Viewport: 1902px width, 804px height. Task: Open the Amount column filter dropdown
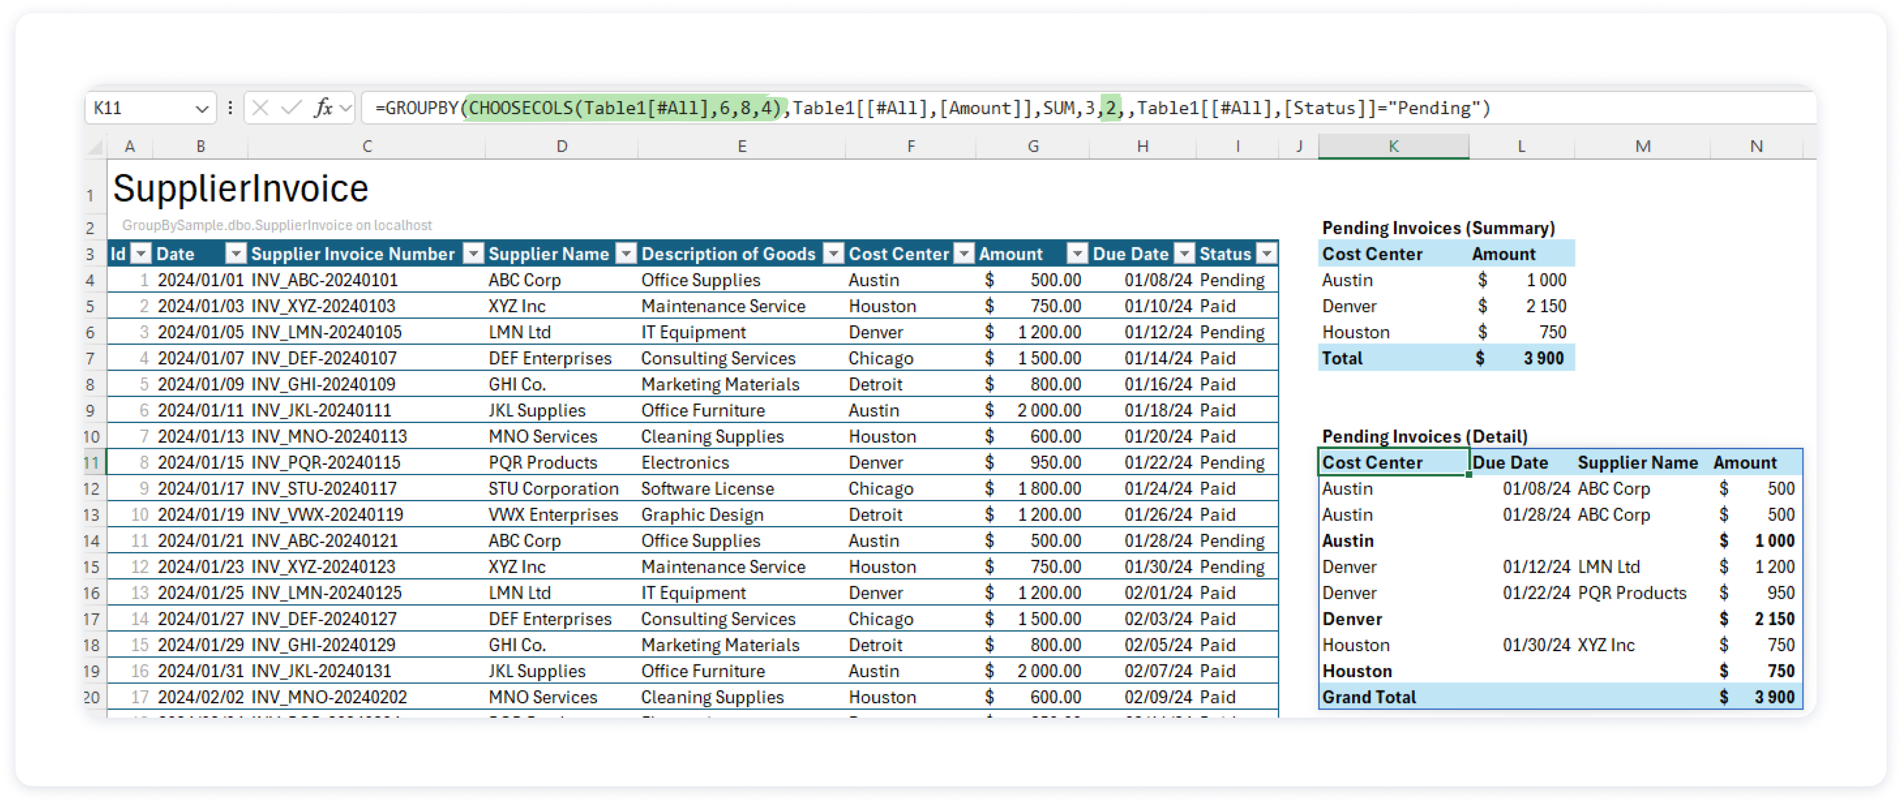[1074, 254]
